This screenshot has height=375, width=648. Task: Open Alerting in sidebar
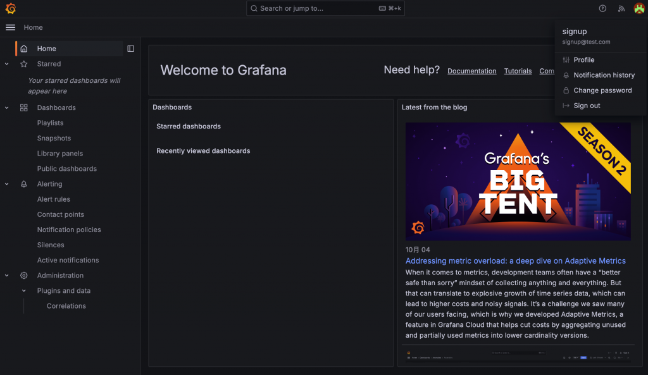pos(49,184)
